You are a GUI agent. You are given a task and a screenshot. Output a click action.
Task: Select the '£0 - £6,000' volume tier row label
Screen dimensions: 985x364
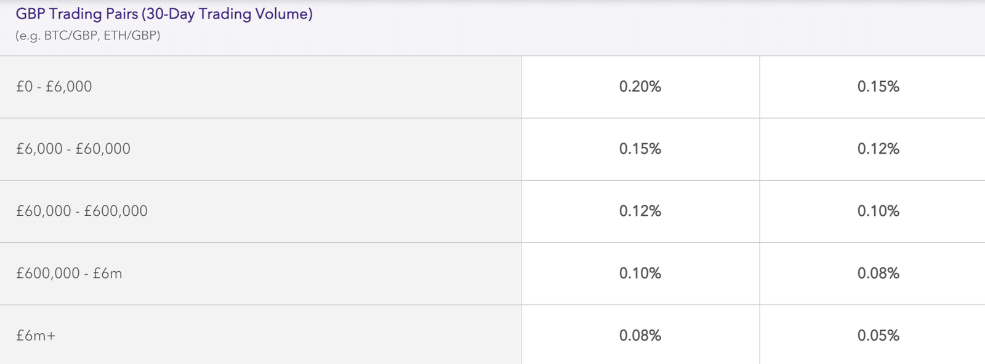click(x=54, y=87)
